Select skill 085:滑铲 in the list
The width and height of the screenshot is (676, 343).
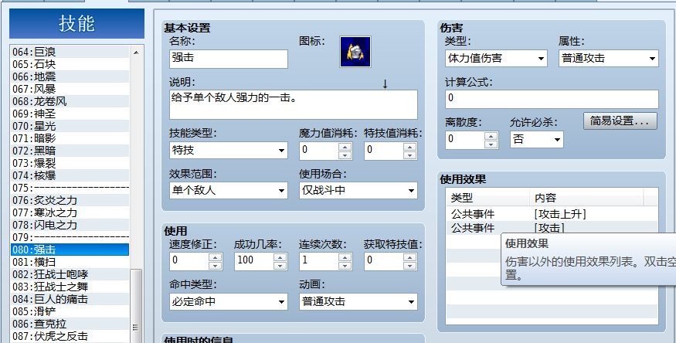pos(70,311)
